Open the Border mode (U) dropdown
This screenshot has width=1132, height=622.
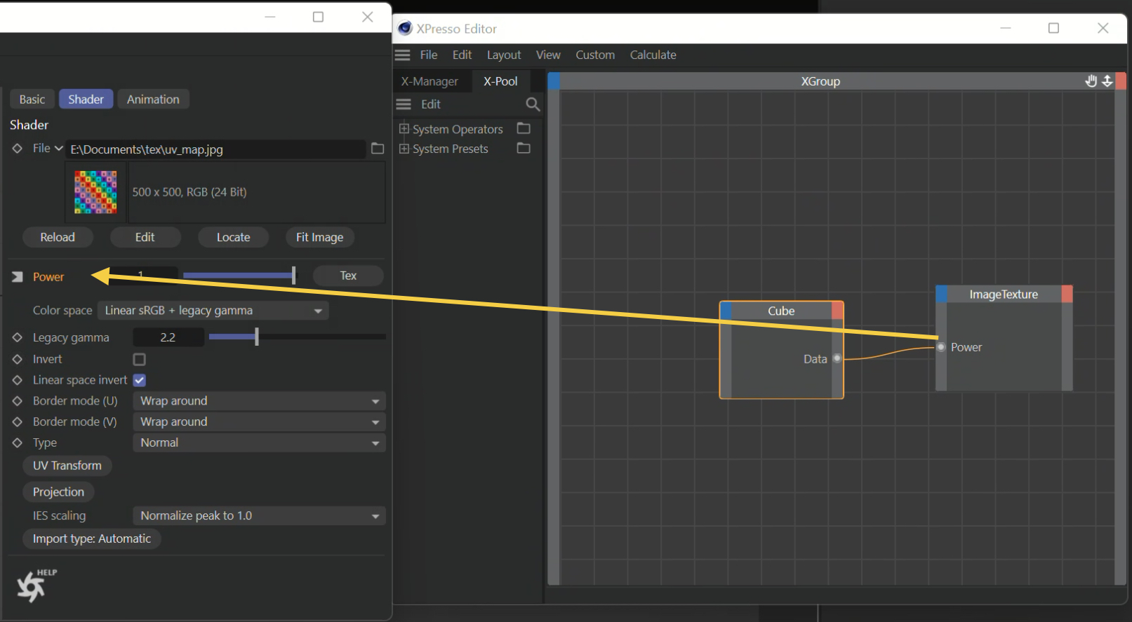[259, 401]
